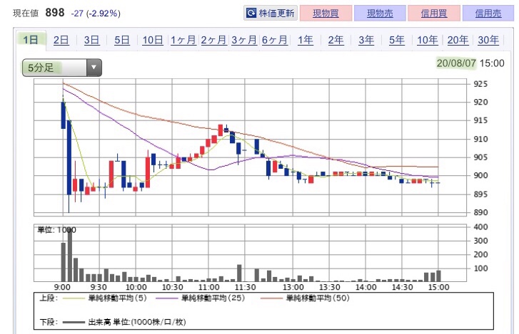View the 2年 chart period
Viewport: 519px width, 334px height.
click(x=336, y=40)
